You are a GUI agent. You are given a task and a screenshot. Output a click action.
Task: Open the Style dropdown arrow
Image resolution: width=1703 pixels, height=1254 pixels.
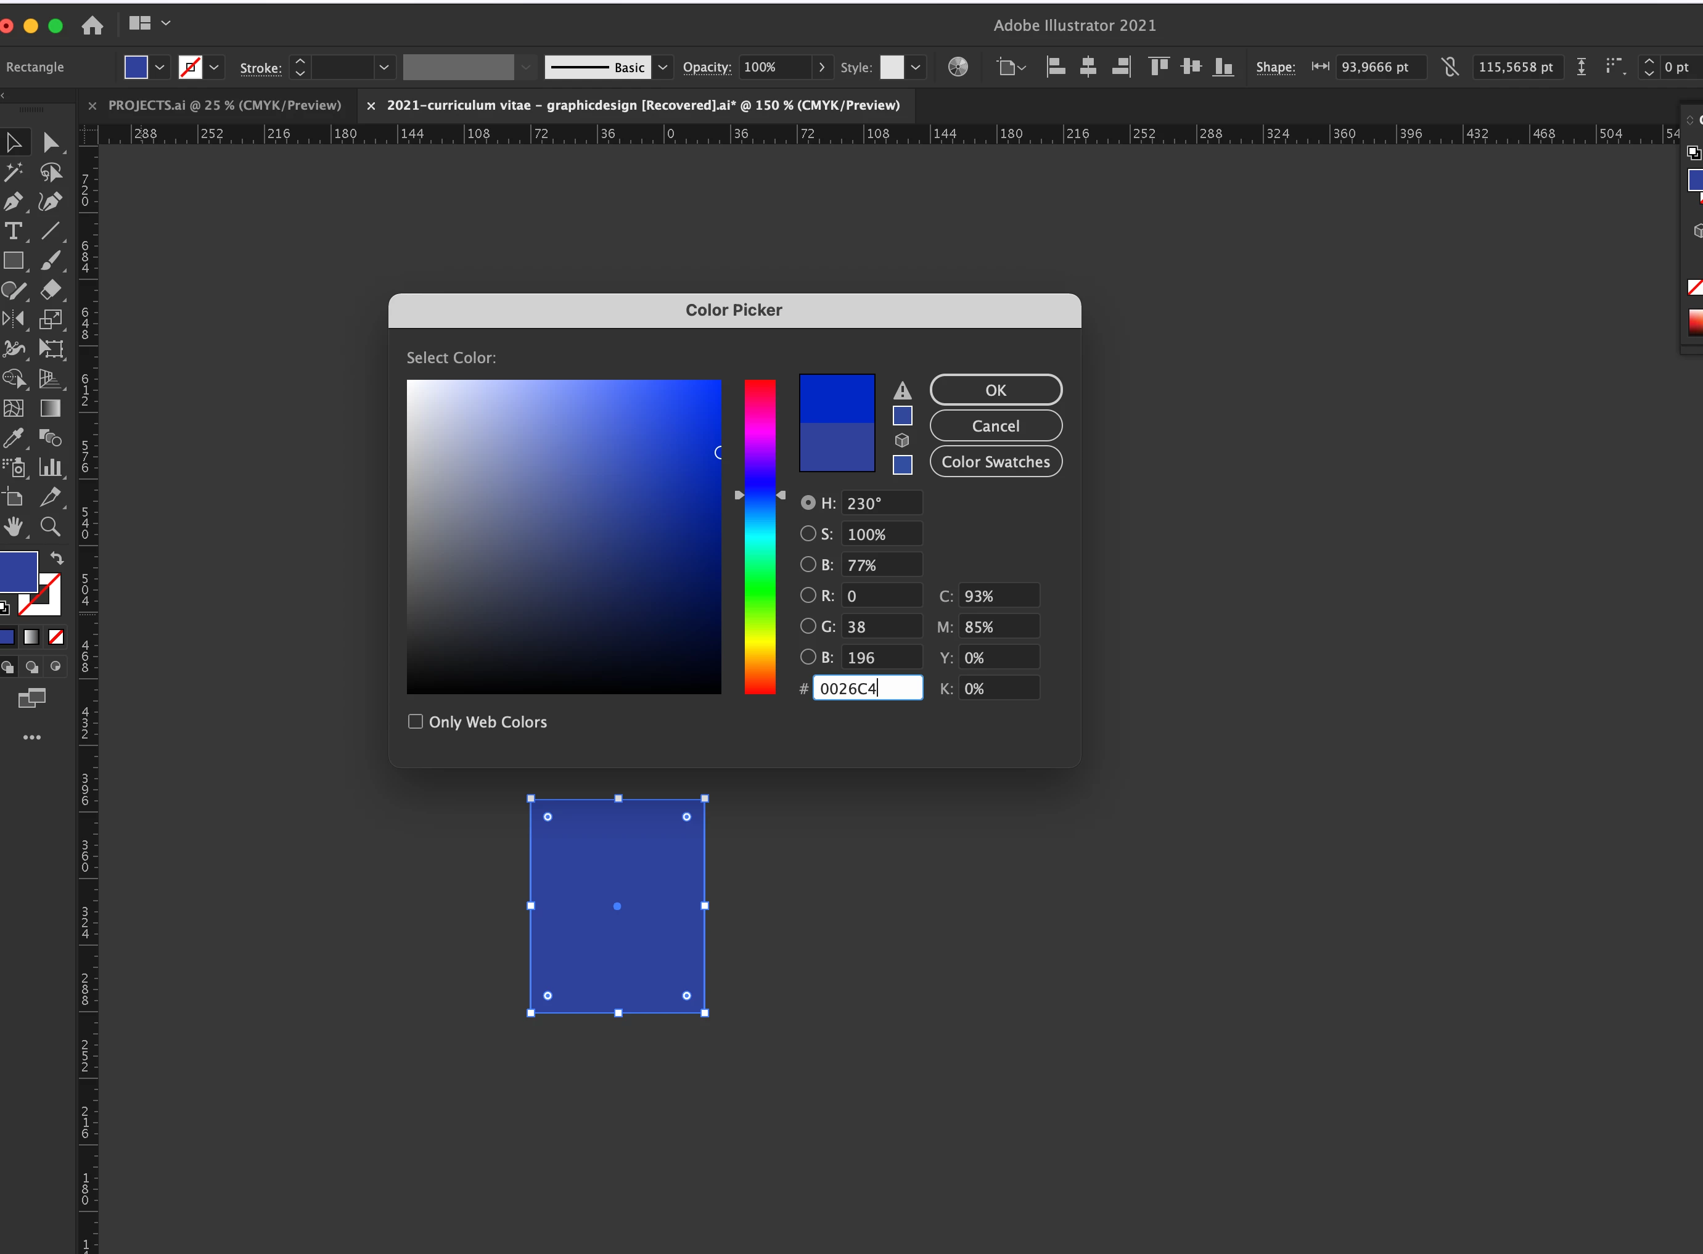(916, 67)
